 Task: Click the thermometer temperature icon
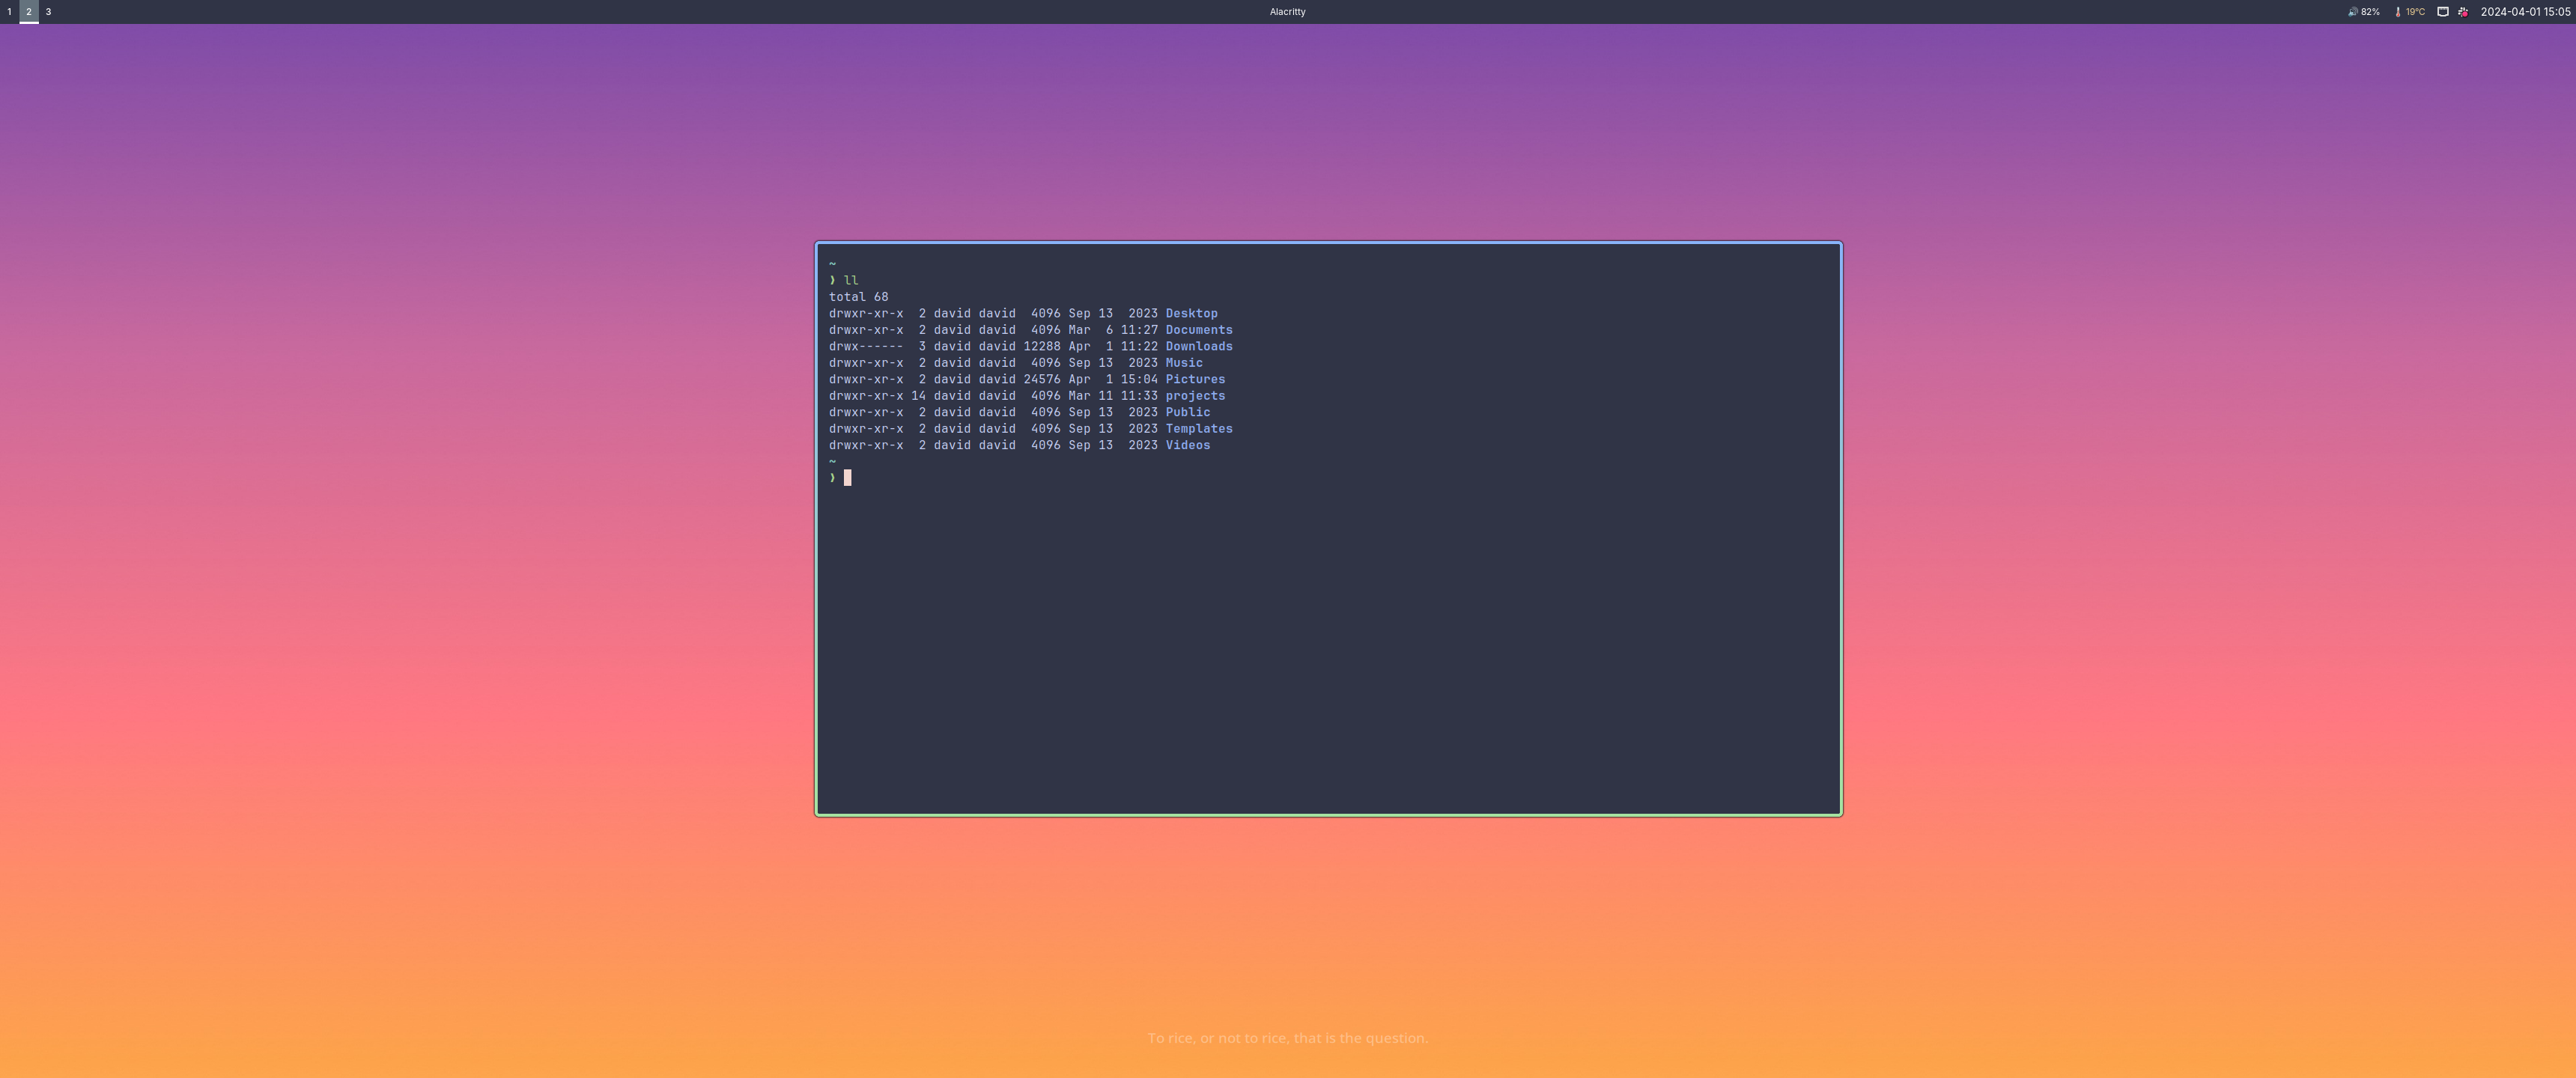tap(2398, 12)
